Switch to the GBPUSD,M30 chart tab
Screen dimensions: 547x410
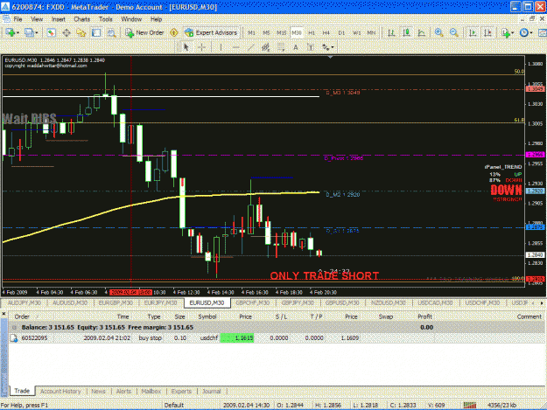(x=342, y=302)
